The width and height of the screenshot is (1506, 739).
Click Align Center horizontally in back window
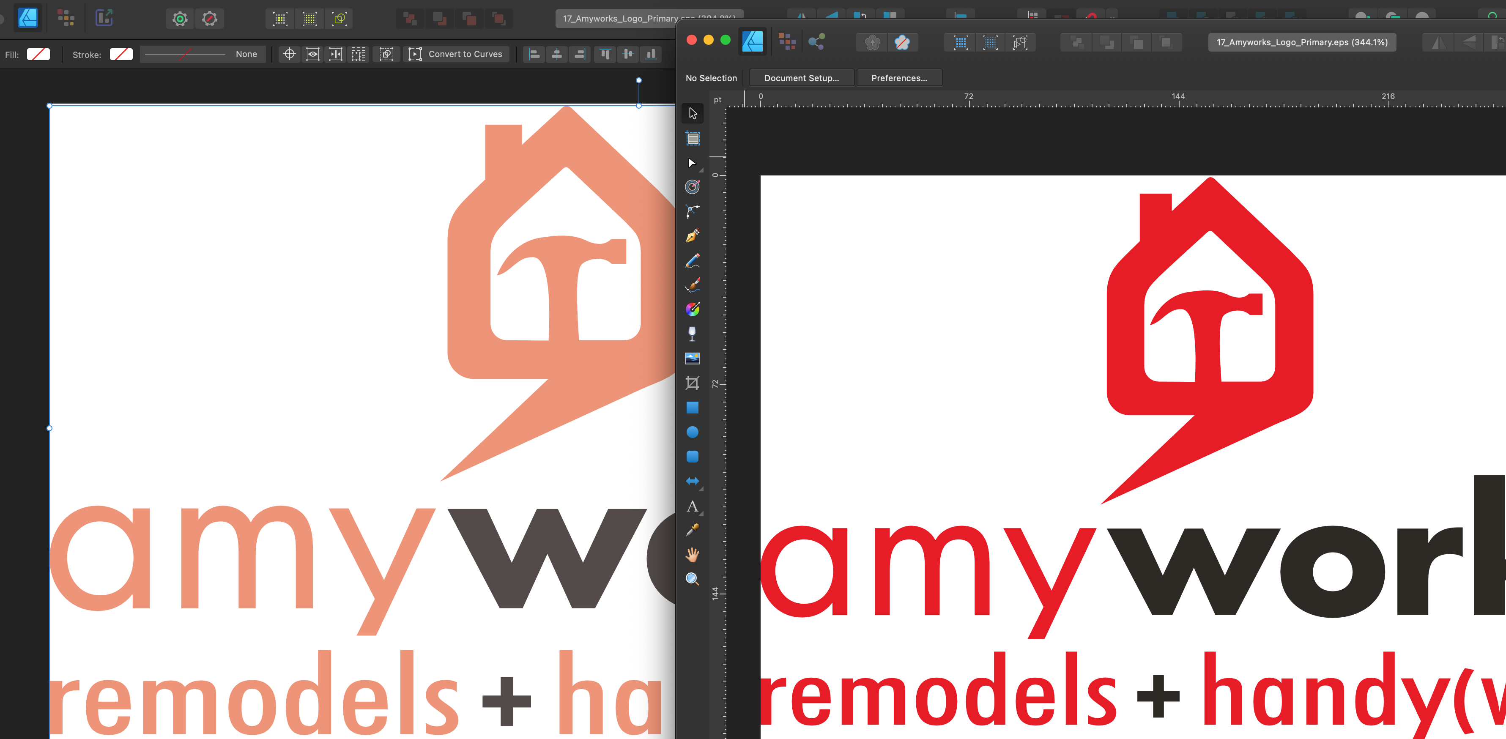pyautogui.click(x=557, y=54)
